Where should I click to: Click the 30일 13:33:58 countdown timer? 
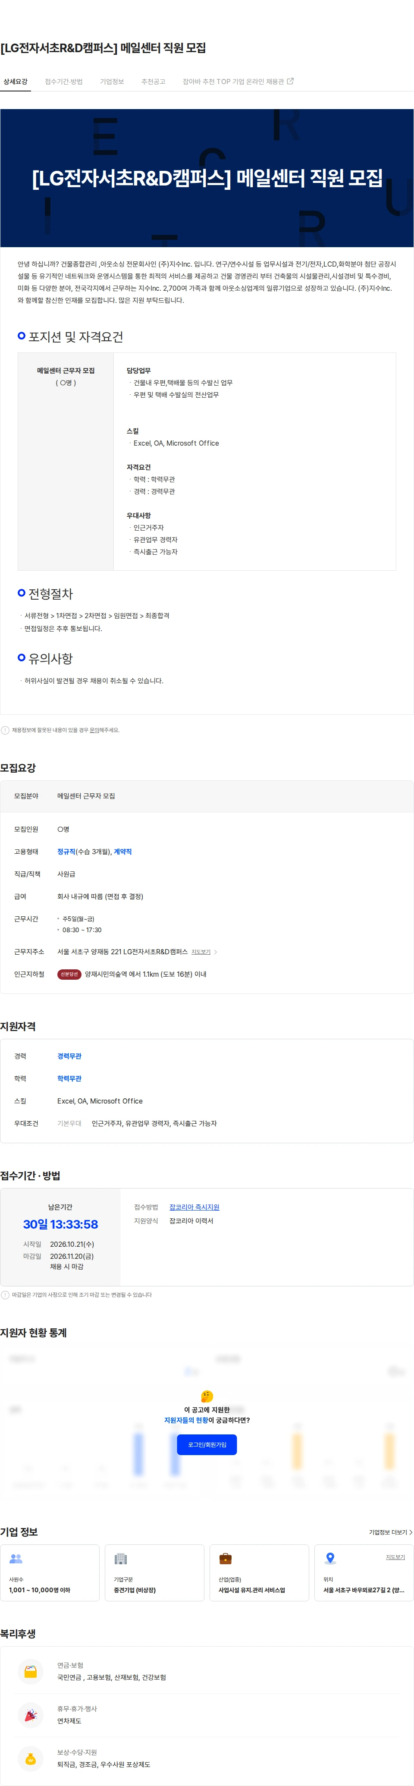click(x=60, y=1224)
